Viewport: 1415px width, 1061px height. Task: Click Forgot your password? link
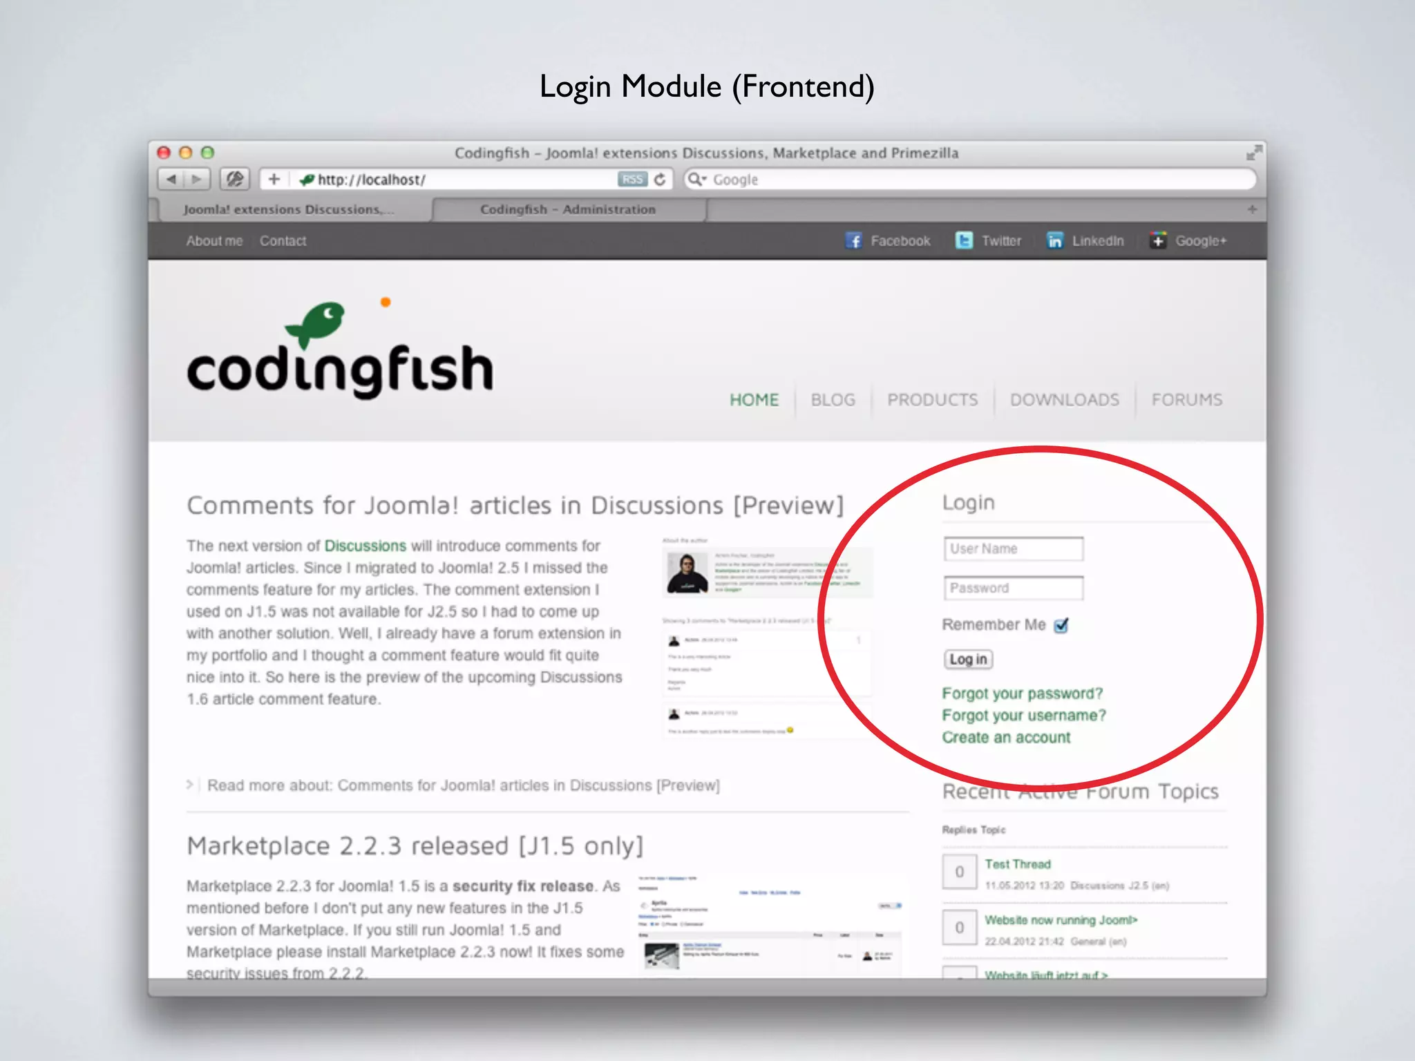point(1022,694)
